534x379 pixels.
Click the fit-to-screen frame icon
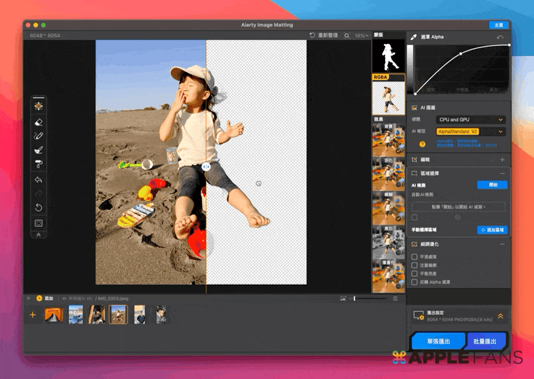tap(39, 223)
